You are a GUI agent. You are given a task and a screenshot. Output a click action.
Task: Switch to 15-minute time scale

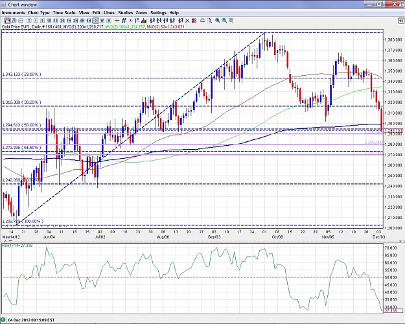56,21
